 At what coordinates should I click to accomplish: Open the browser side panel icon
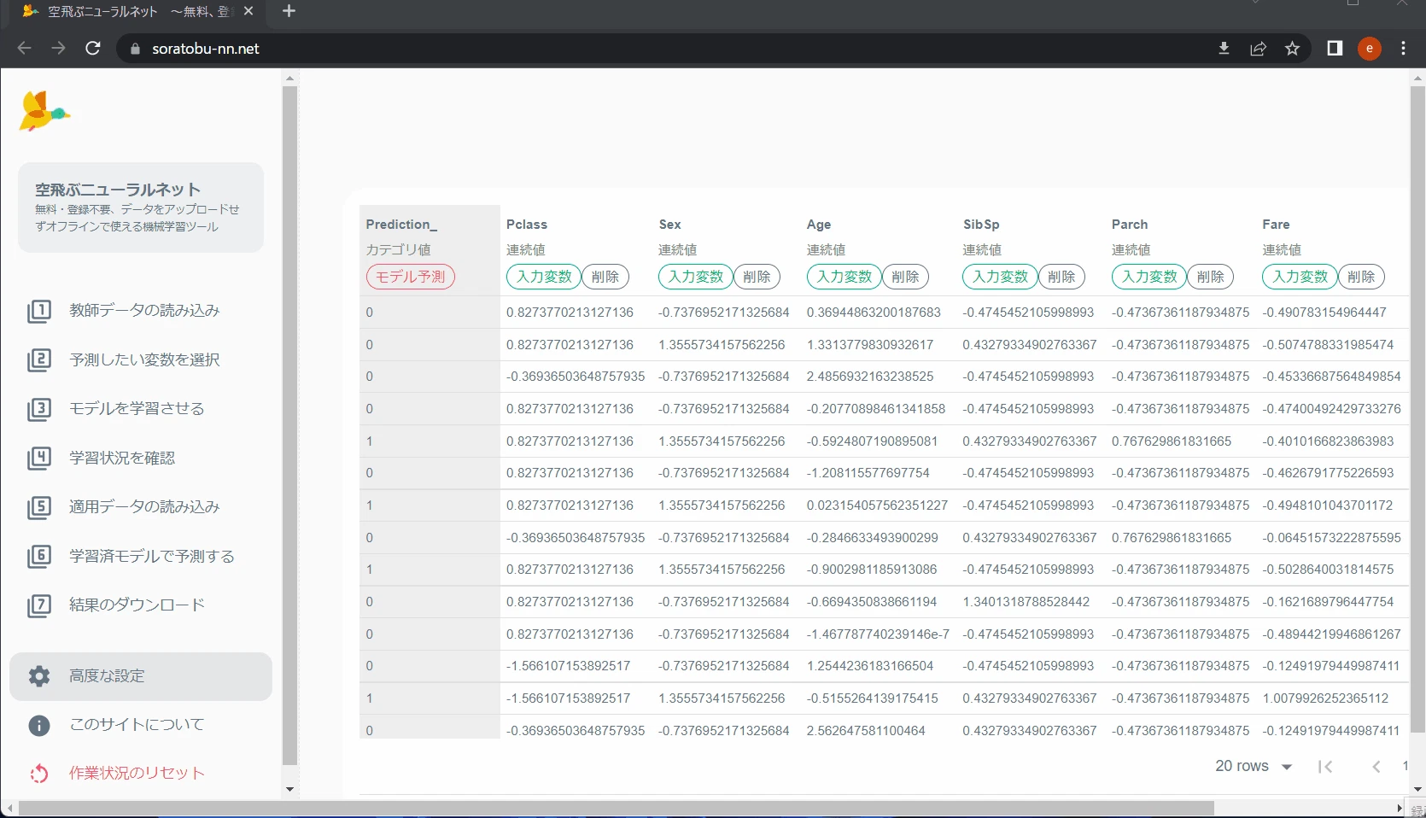point(1335,49)
